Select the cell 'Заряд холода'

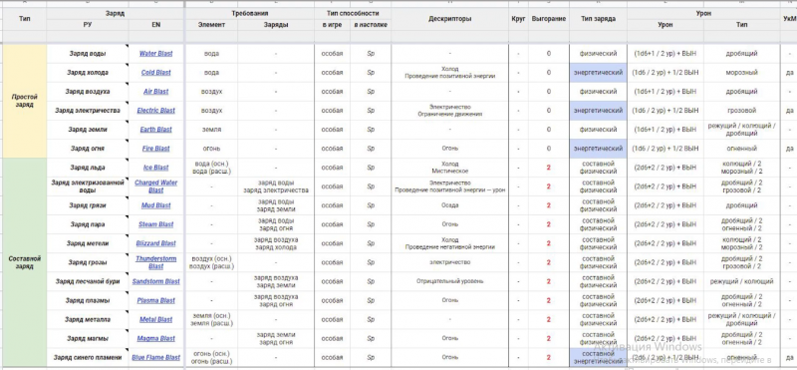(x=88, y=72)
